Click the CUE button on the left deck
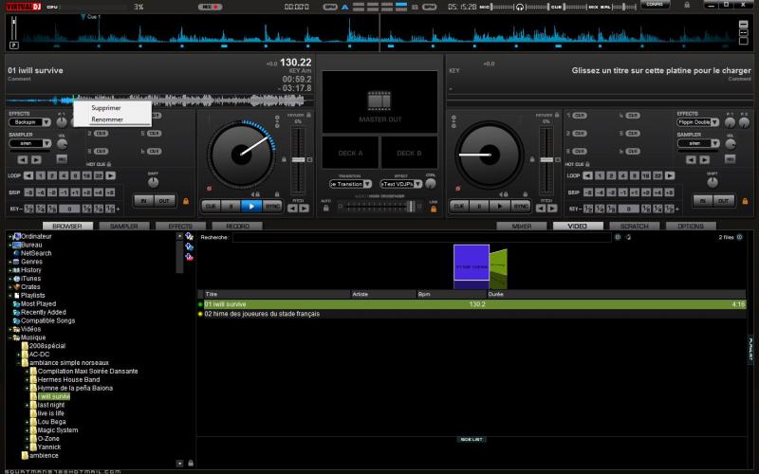 click(210, 205)
